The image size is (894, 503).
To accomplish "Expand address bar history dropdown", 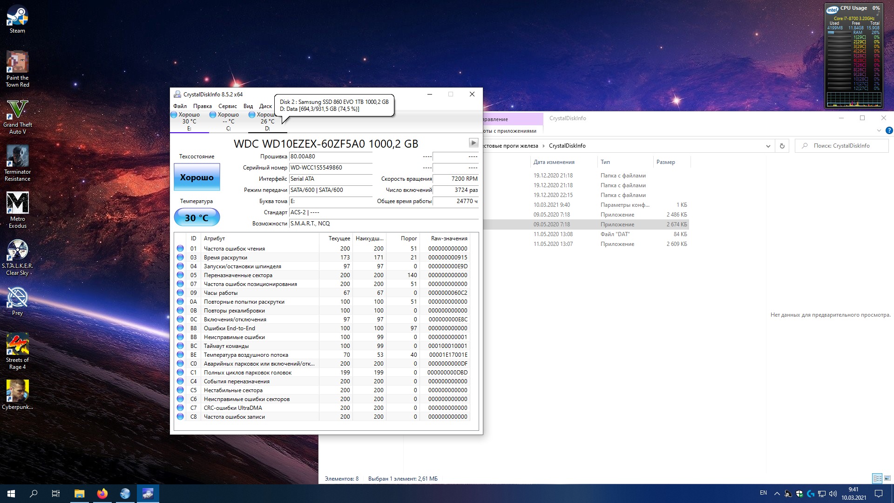I will click(x=768, y=146).
